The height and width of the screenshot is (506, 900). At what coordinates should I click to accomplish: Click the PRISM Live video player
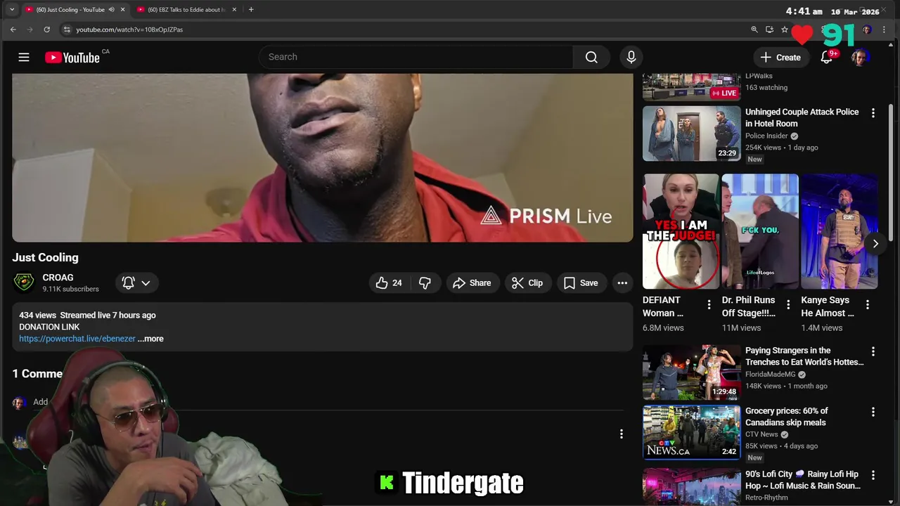(323, 158)
